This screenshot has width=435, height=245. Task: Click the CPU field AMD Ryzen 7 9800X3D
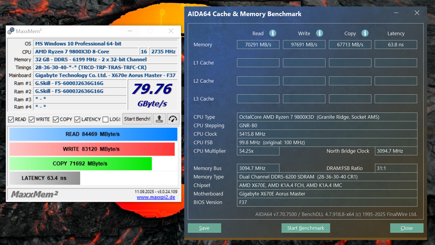click(x=86, y=52)
